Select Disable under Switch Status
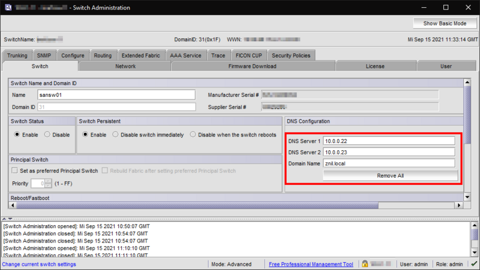The image size is (480, 270). [48, 135]
